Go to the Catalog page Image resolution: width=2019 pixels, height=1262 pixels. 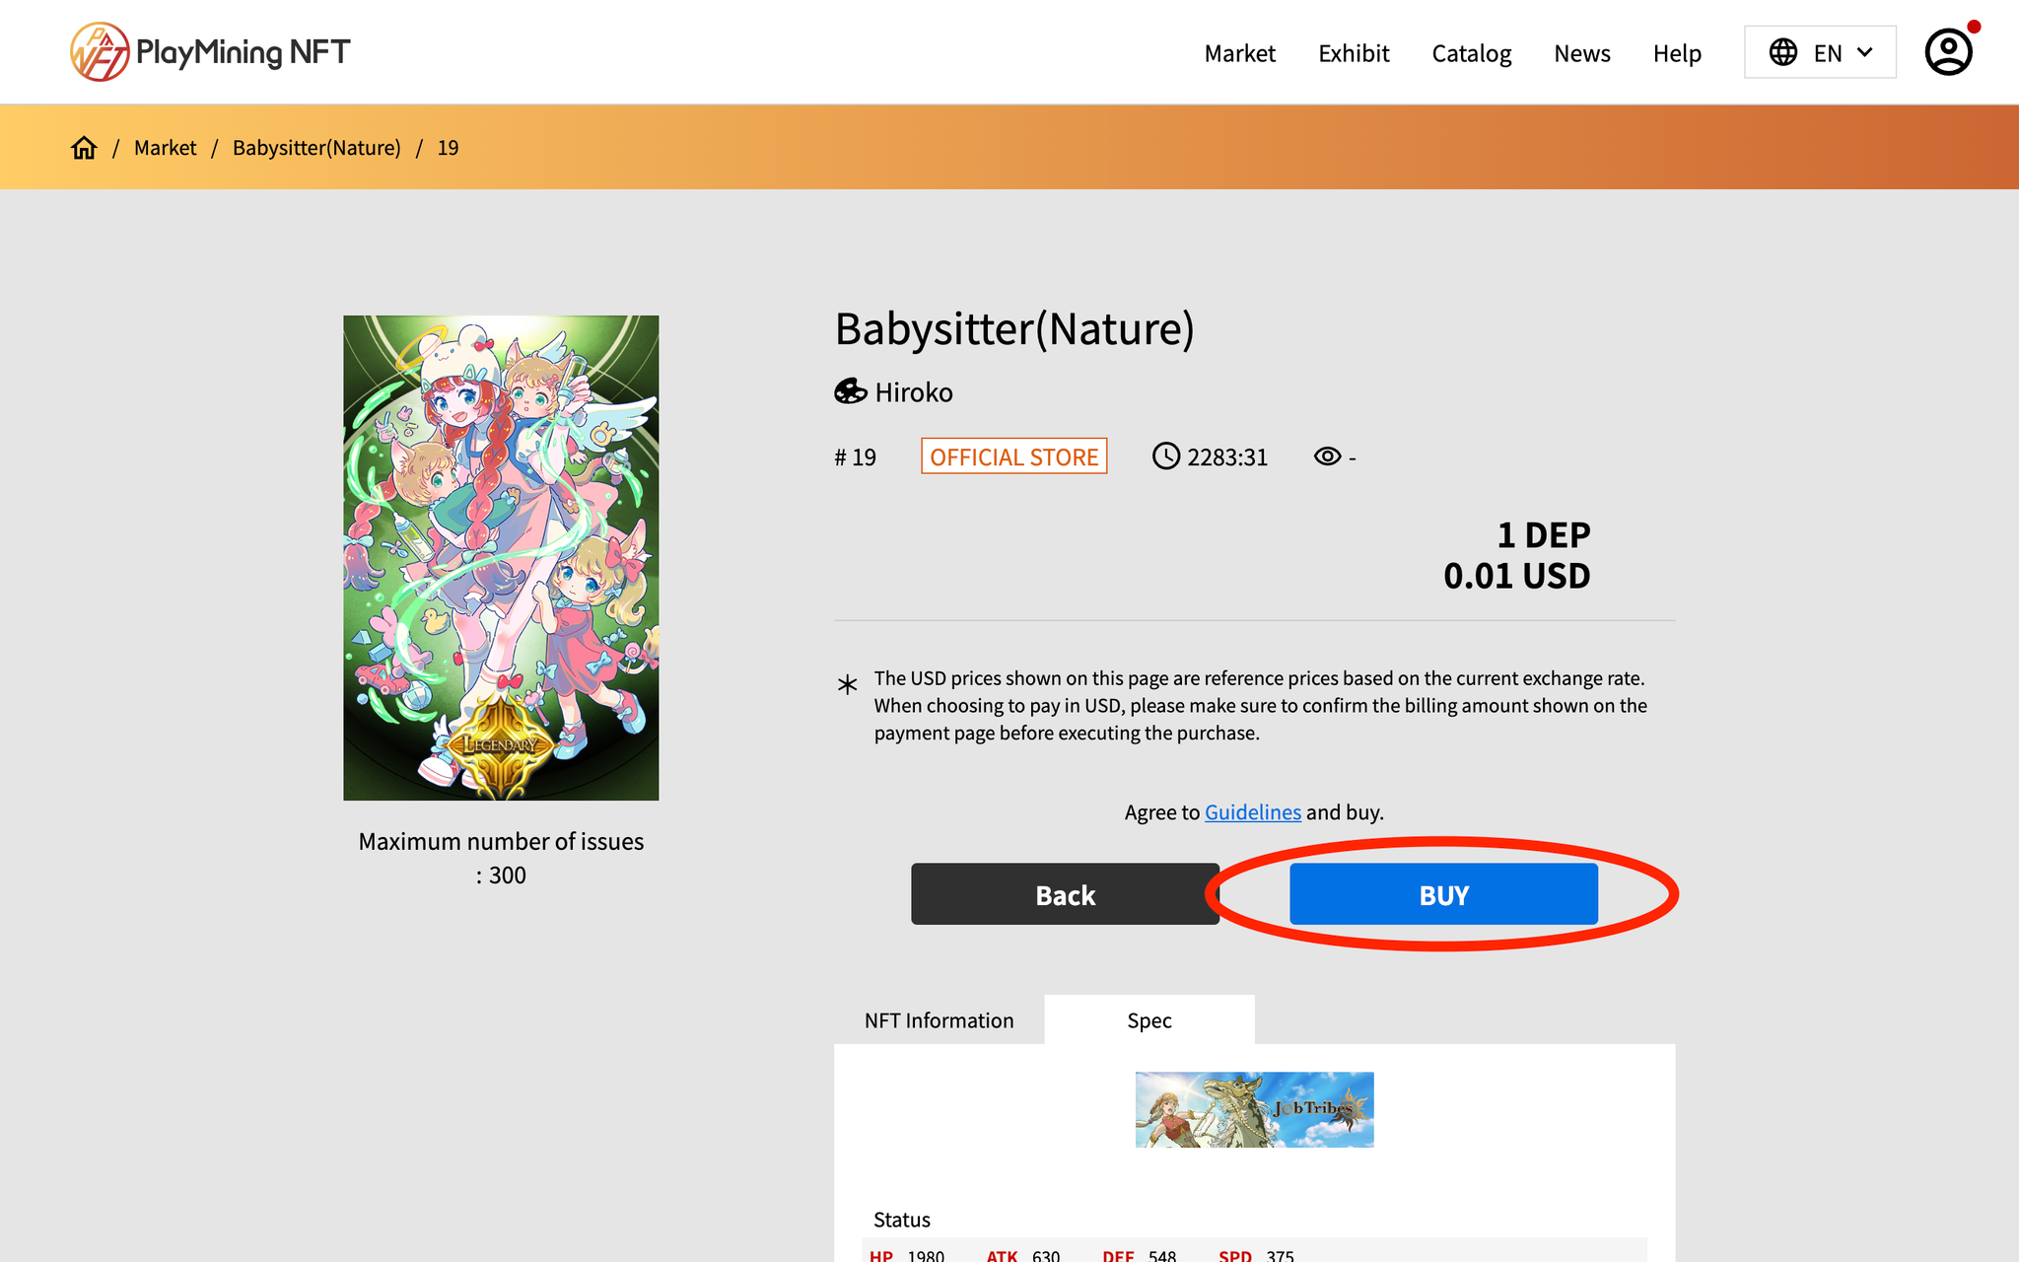point(1471,53)
